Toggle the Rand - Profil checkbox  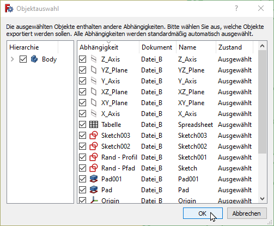(82, 157)
